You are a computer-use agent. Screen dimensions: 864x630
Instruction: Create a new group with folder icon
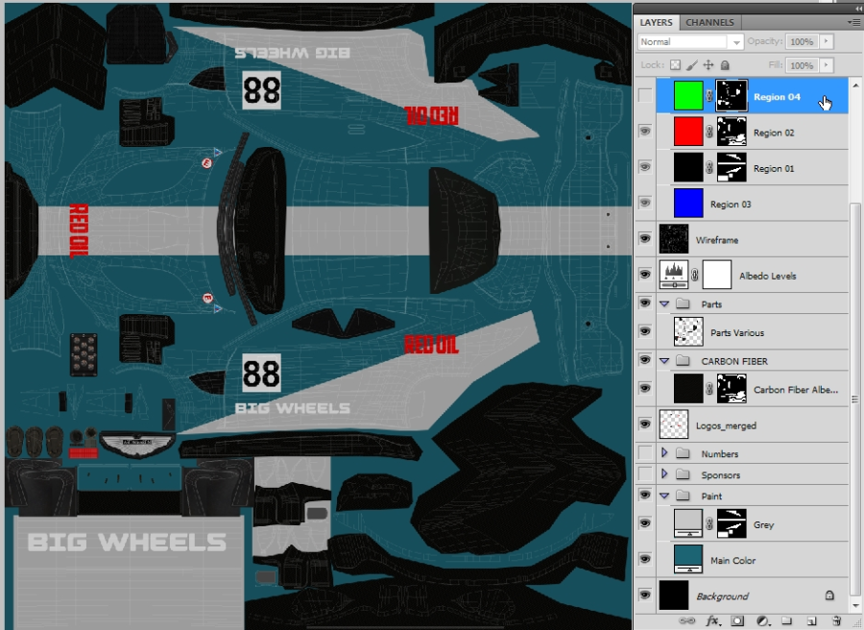point(786,620)
